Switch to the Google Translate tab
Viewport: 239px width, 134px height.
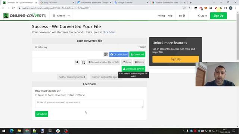[x=131, y=3]
